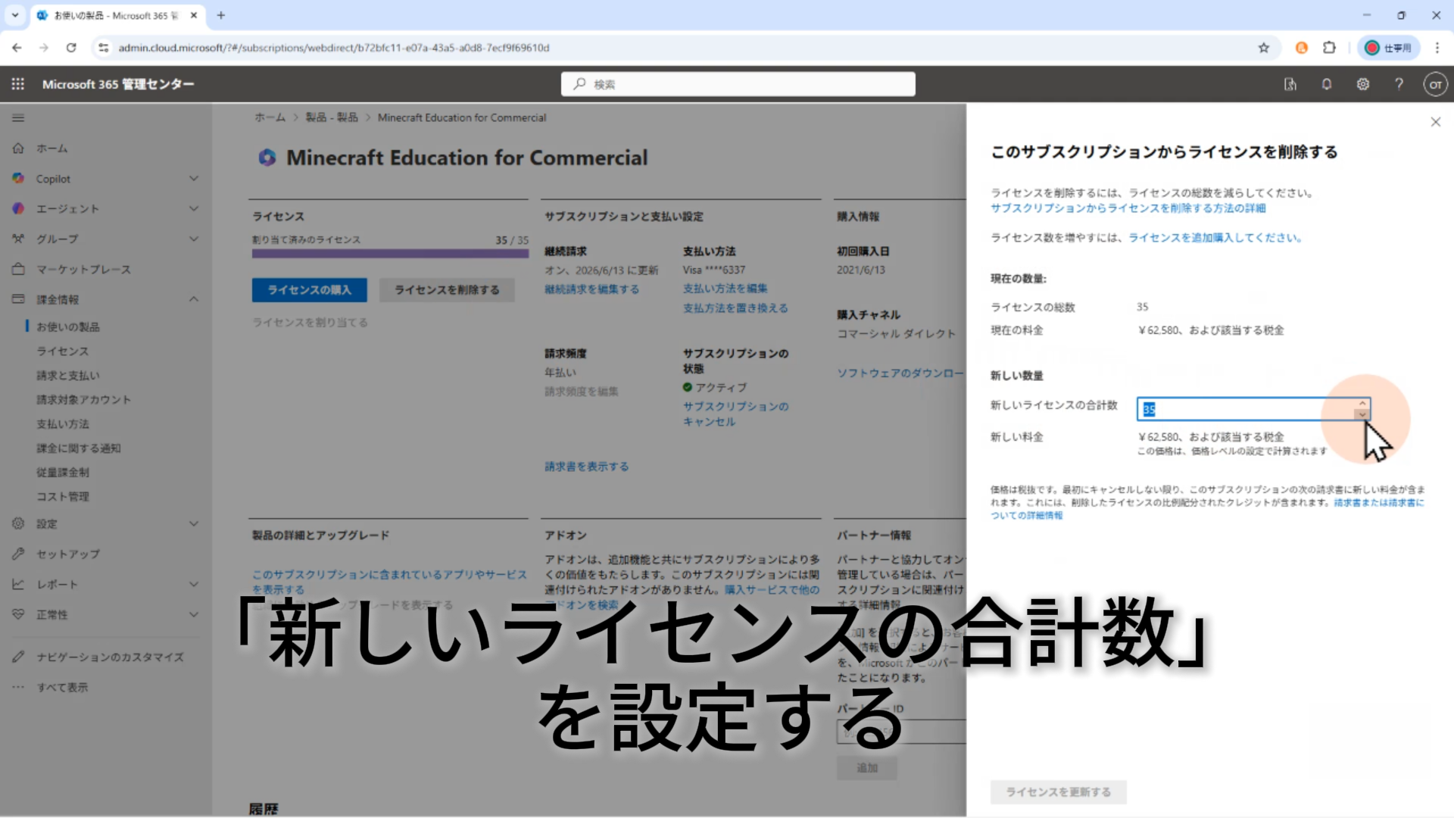
Task: Click ライセンスを追加購入してください link
Action: [x=1215, y=238]
